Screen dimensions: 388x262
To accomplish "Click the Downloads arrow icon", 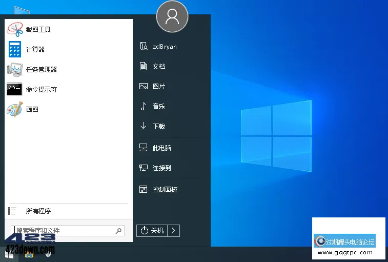I will (144, 126).
